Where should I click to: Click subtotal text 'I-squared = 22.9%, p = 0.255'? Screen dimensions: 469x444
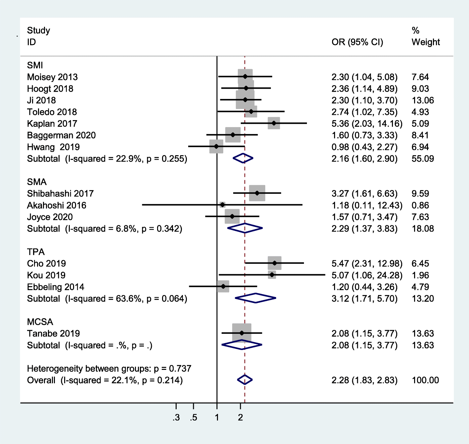click(126, 159)
